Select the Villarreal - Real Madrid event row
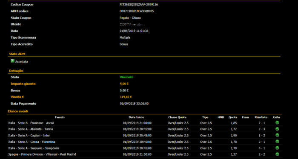This screenshot has height=159, width=298. (144, 154)
